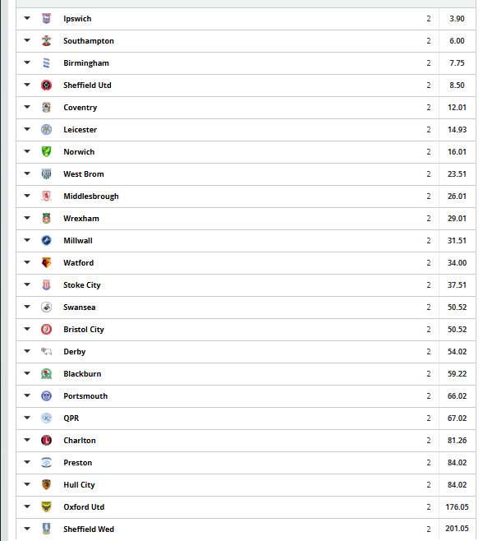Select the West Brom odds 23.51
The height and width of the screenshot is (541, 483).
click(458, 174)
